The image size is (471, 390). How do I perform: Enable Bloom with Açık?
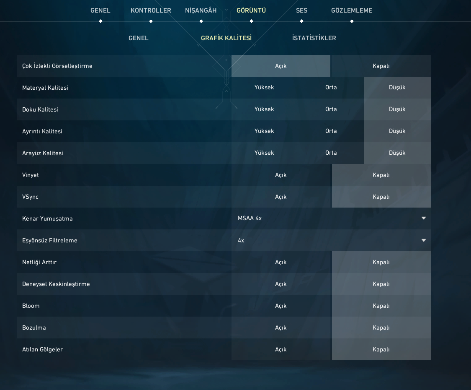click(x=281, y=306)
